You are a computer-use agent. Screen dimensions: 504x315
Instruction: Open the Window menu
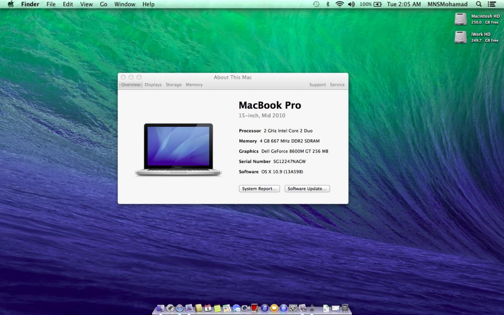(x=125, y=4)
